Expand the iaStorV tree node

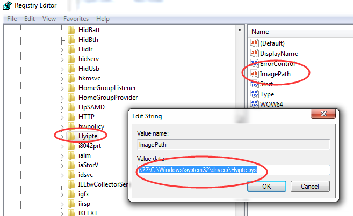point(62,166)
